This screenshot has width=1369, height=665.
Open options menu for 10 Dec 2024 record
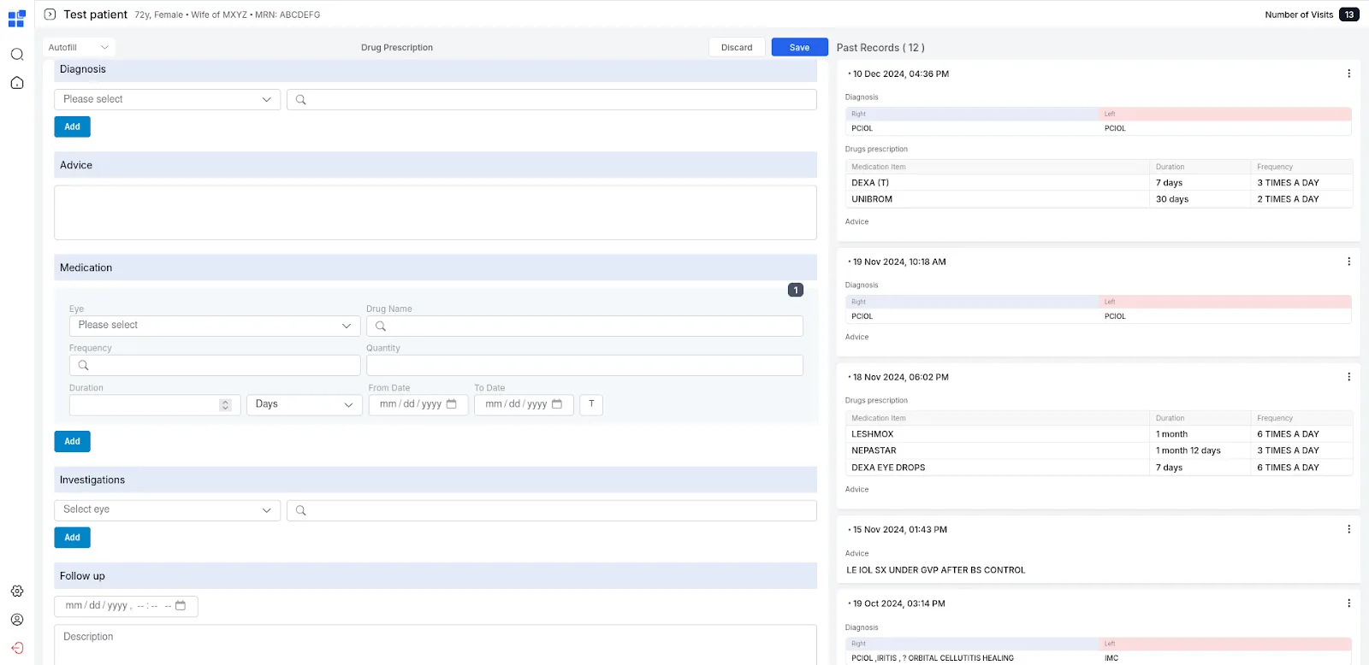pyautogui.click(x=1348, y=74)
